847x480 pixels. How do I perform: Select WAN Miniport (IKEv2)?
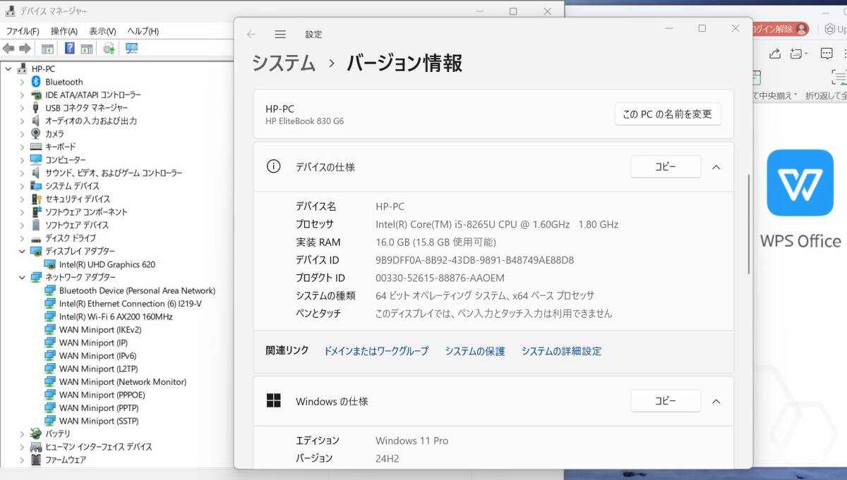100,329
